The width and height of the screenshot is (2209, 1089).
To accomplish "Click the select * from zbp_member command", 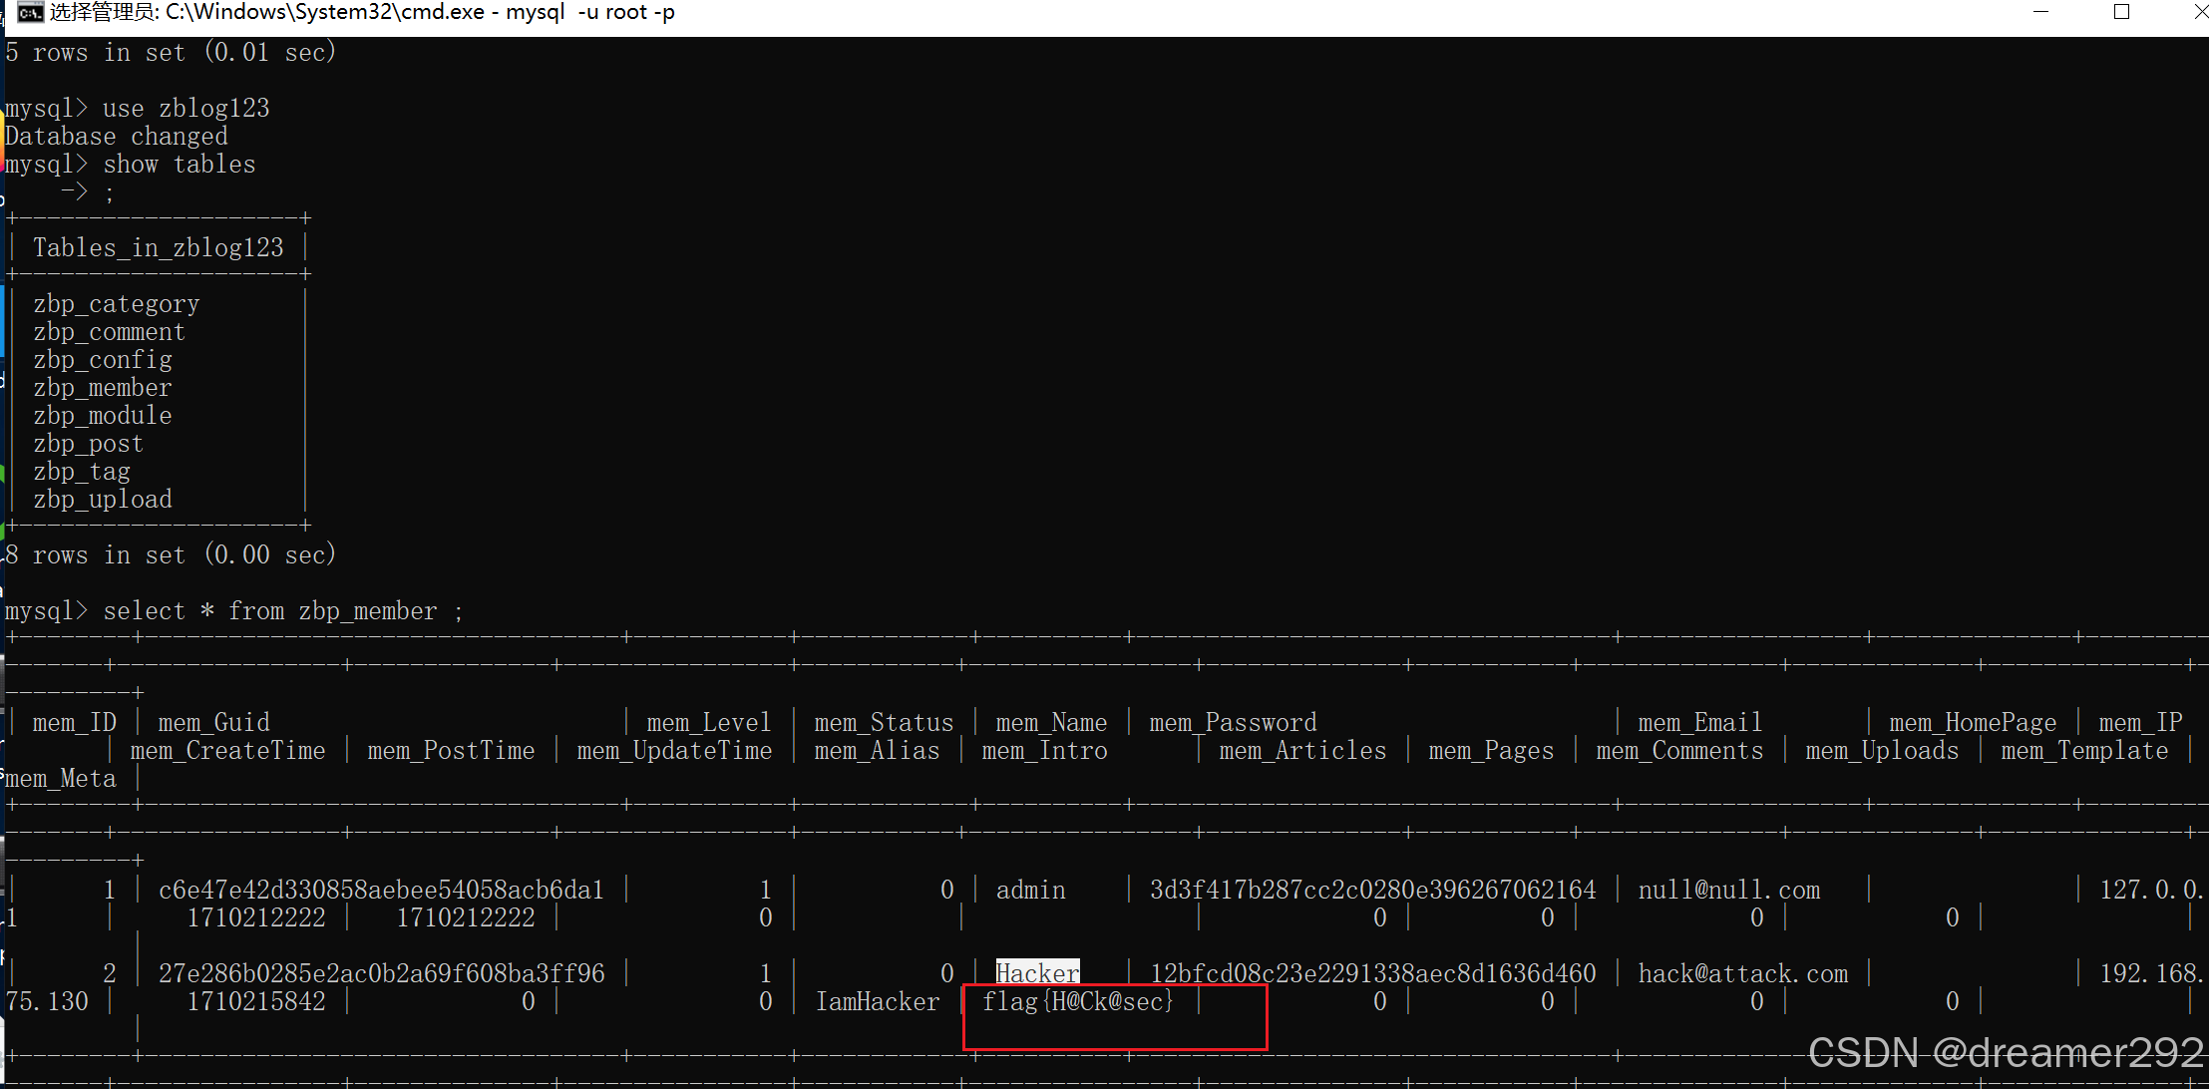I will tap(283, 611).
